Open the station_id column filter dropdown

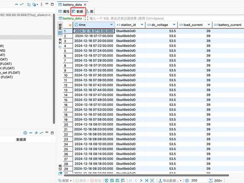coord(142,25)
